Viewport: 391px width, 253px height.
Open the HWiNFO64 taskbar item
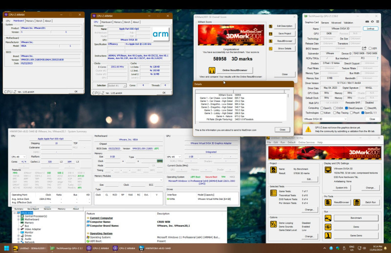[155, 248]
